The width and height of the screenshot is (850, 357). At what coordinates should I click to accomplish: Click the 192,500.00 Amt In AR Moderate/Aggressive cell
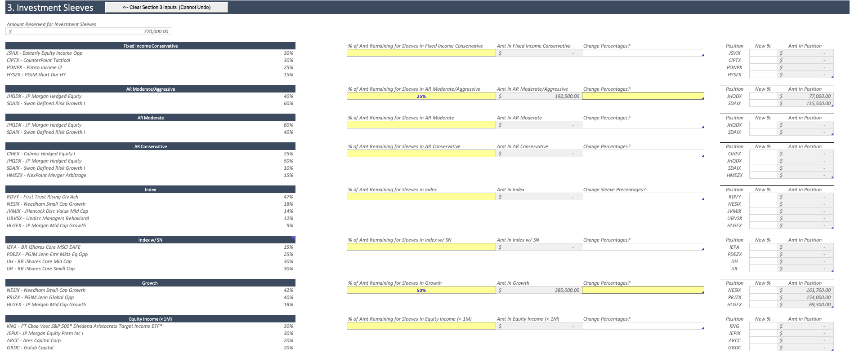coord(539,96)
